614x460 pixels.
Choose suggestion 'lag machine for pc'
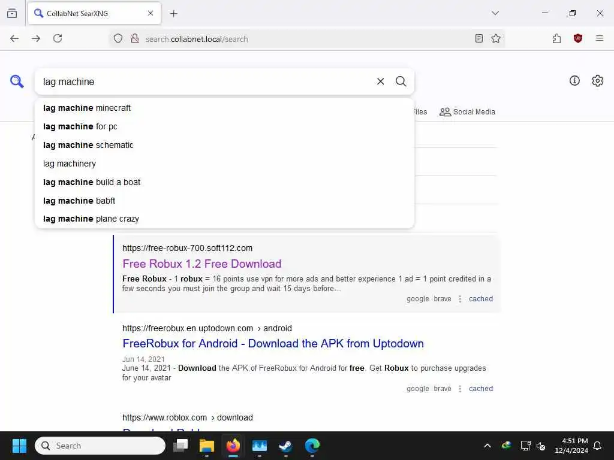[224, 126]
